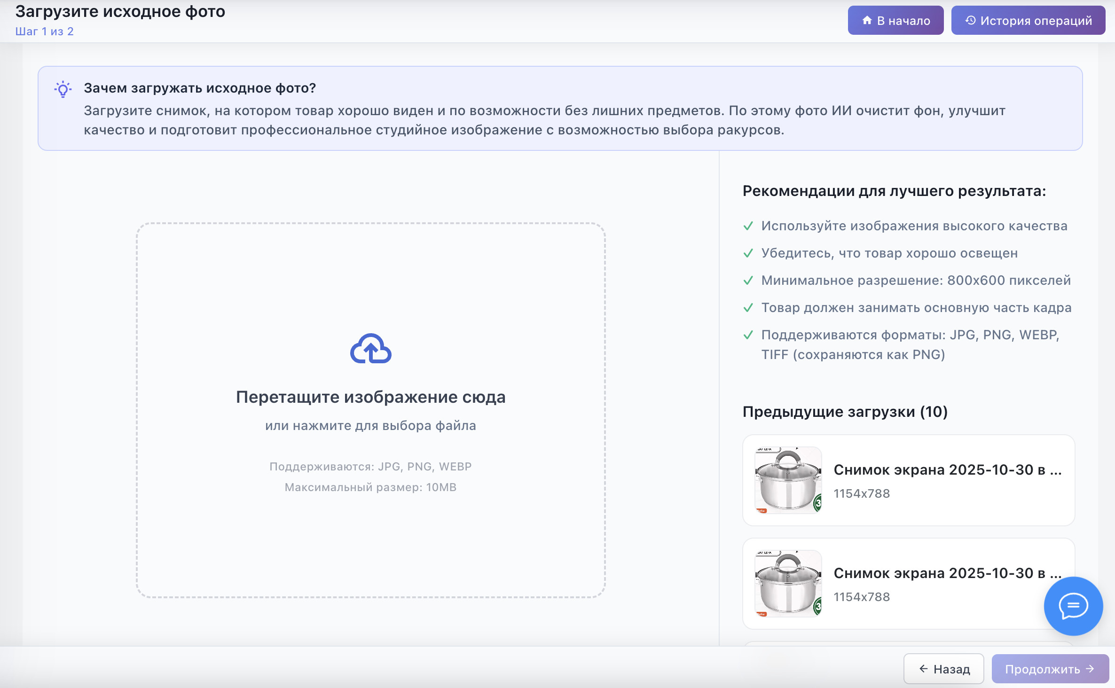This screenshot has width=1115, height=688.
Task: Click the Шаг 1 из 2 step indicator
Action: coord(44,31)
